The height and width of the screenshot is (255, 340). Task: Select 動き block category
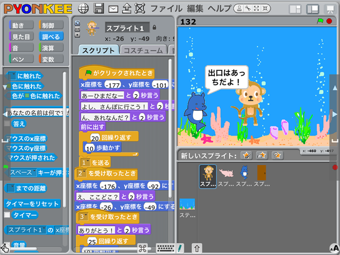coord(21,25)
